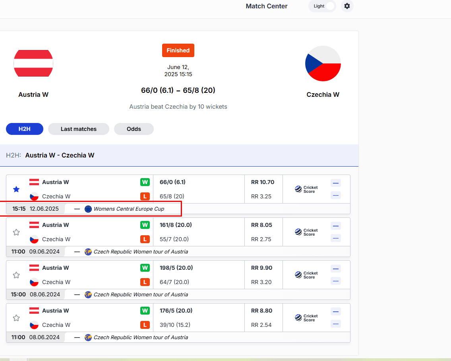Viewport: 451px width, 361px height.
Task: Click top odds dash button in first row
Action: (x=336, y=183)
